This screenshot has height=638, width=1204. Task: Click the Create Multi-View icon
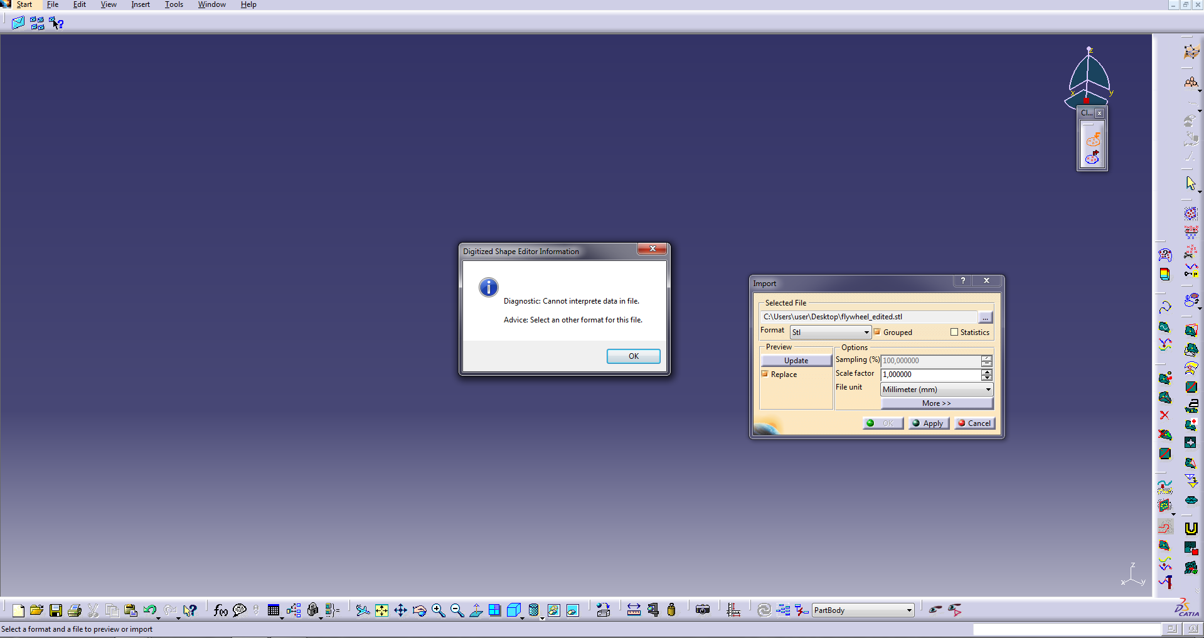(494, 610)
